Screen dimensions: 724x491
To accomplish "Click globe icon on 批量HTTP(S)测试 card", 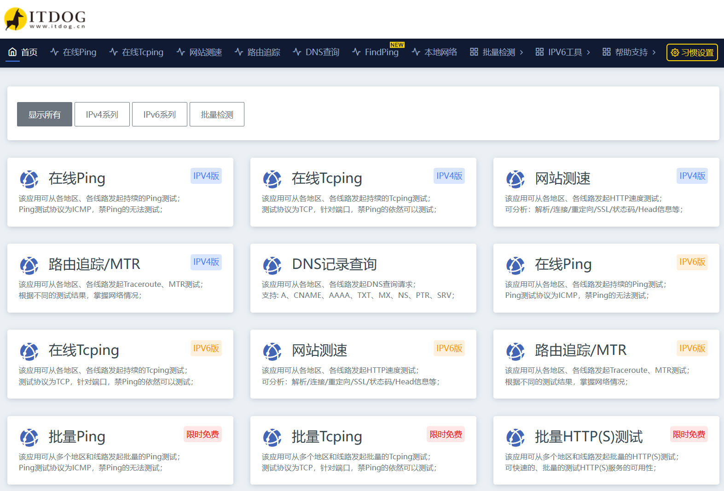I will click(x=515, y=437).
